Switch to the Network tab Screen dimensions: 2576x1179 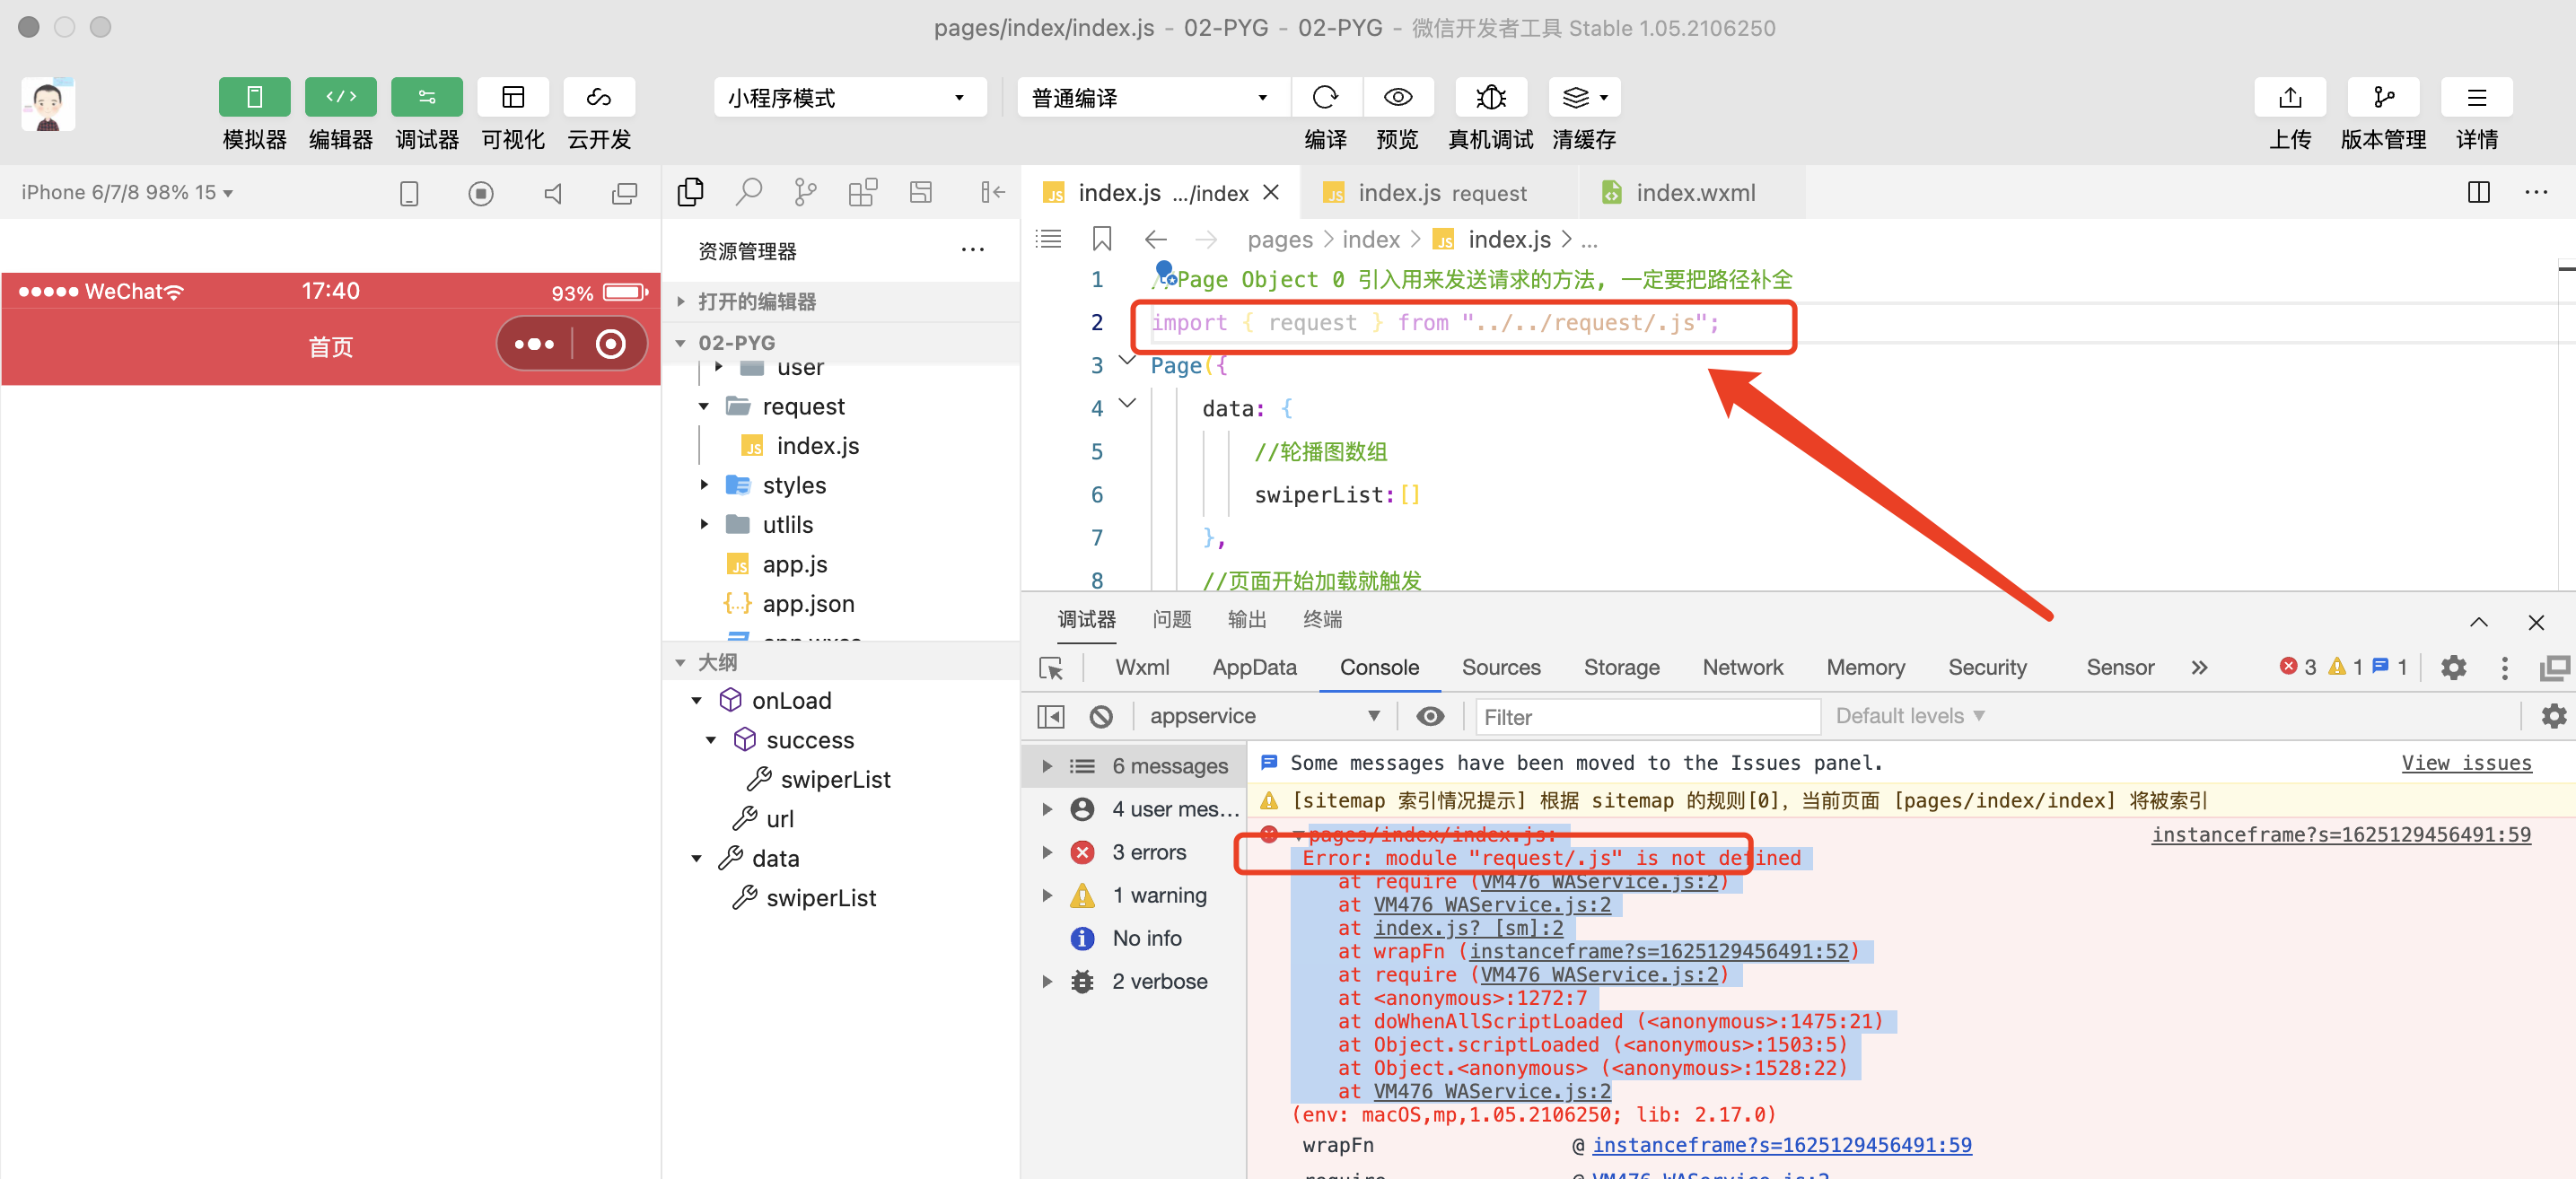[1742, 667]
